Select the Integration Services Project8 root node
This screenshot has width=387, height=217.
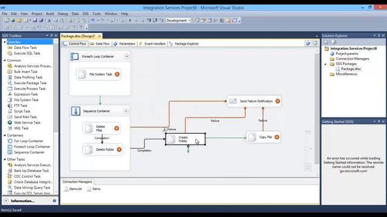click(x=353, y=48)
